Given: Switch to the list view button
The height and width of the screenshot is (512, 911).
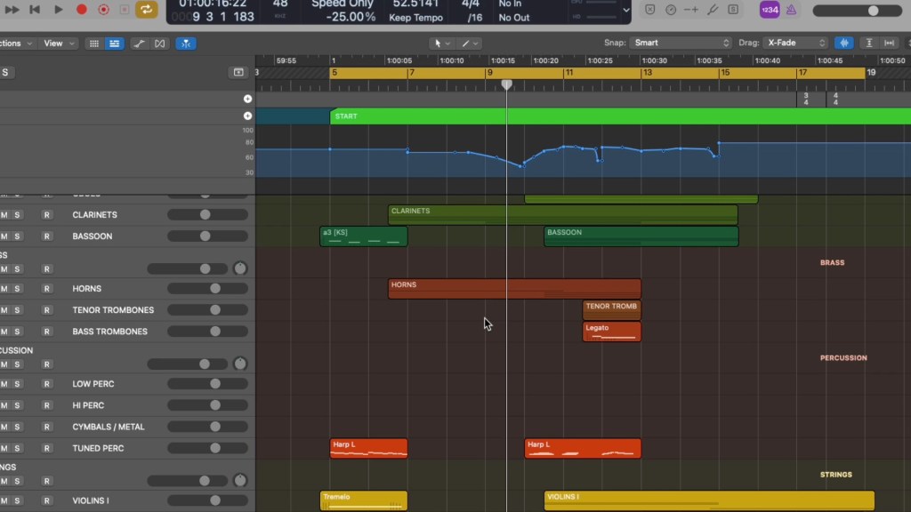Looking at the screenshot, I should click(x=114, y=44).
